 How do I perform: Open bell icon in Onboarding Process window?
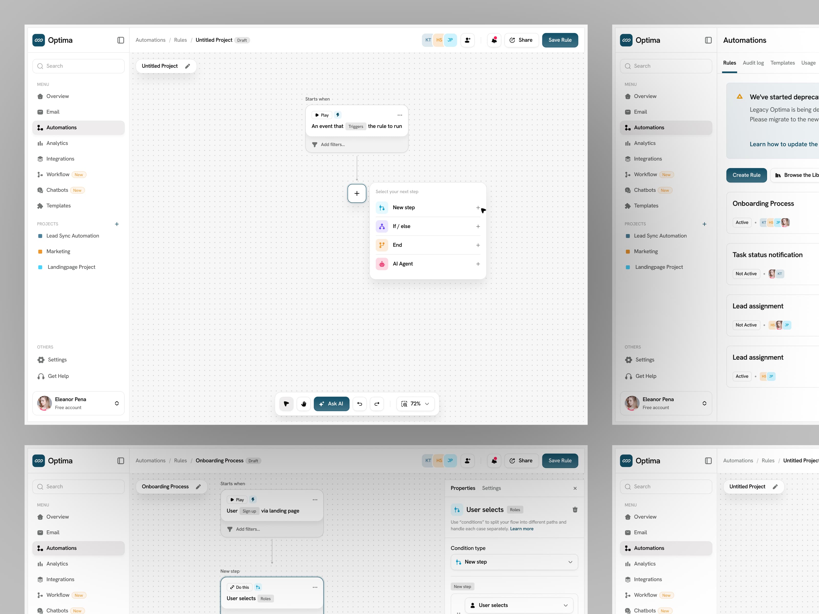(x=494, y=461)
